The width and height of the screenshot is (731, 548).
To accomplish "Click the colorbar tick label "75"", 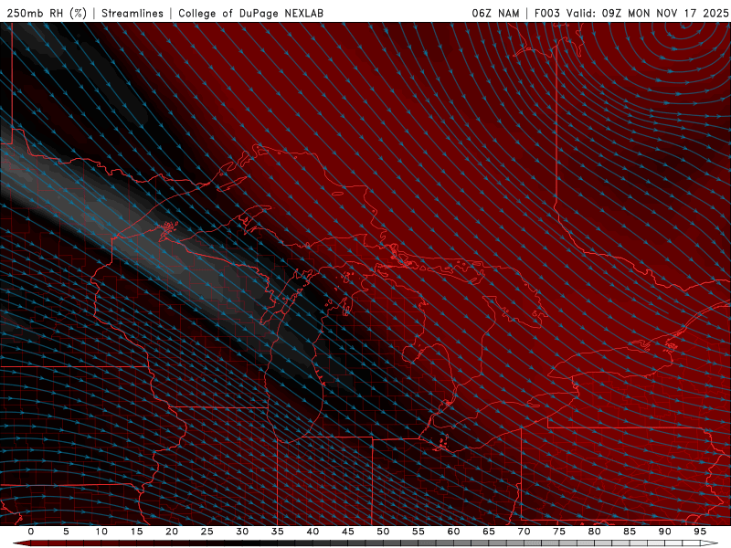I will pyautogui.click(x=559, y=532).
